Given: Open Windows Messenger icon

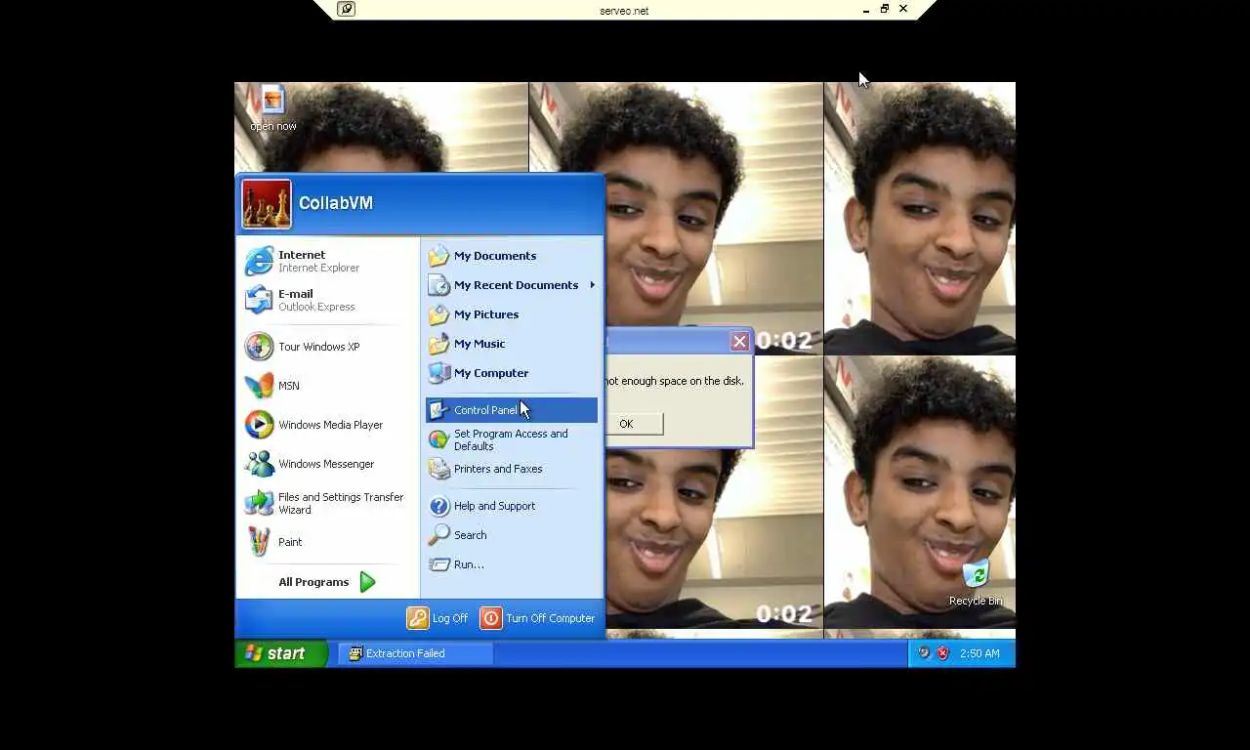Looking at the screenshot, I should click(x=259, y=464).
